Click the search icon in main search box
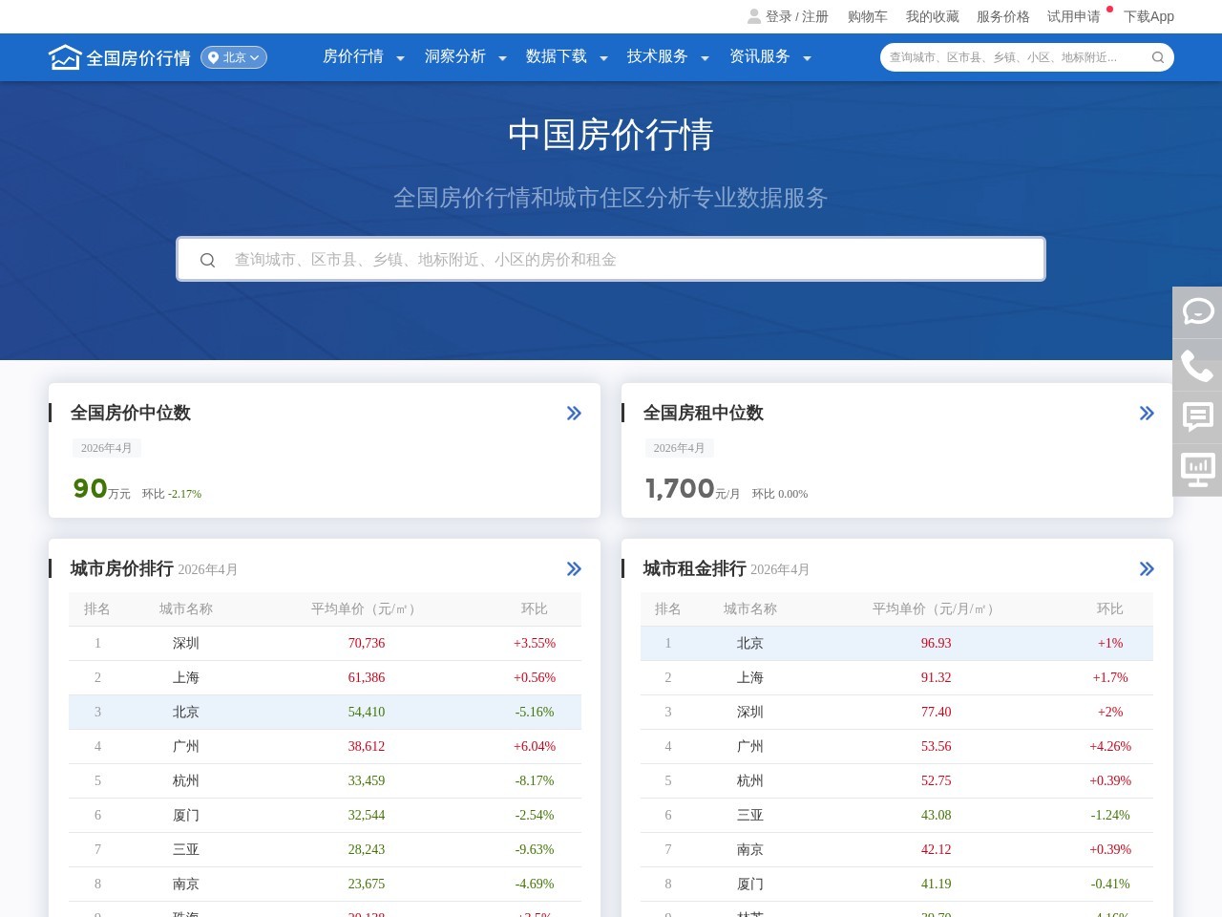This screenshot has width=1222, height=917. (x=207, y=260)
